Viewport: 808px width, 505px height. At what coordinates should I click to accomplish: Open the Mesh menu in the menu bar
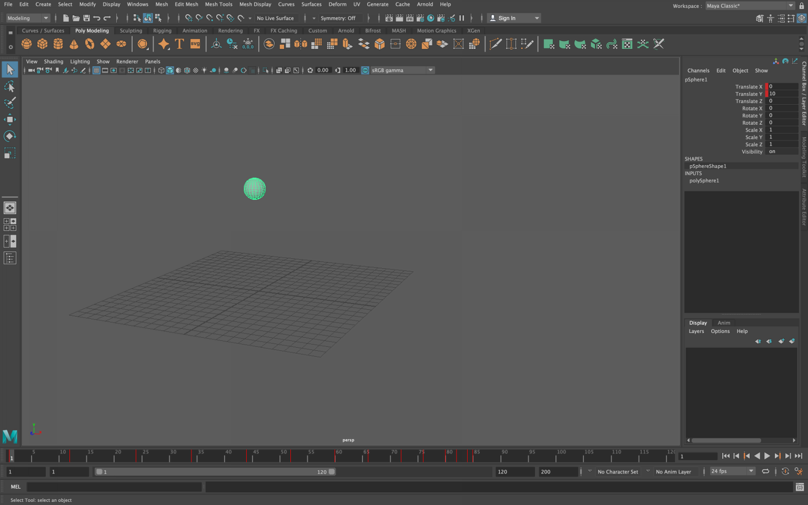(x=161, y=4)
